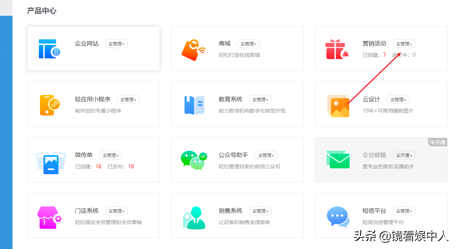Open 去管理 on 短信平台 card
The width and height of the screenshot is (456, 249).
[404, 211]
